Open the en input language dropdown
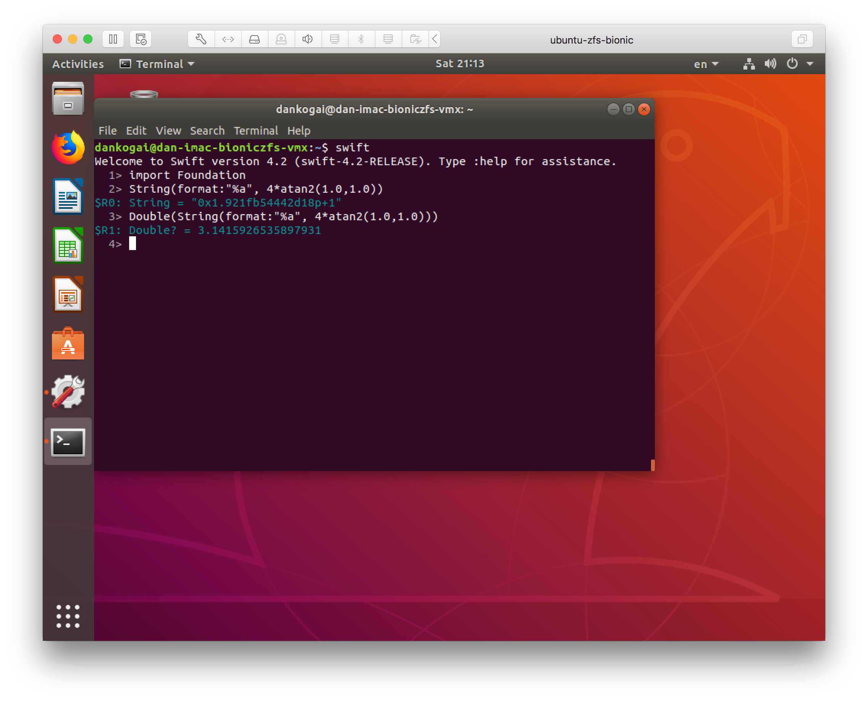Viewport: 868px width, 702px height. tap(706, 64)
